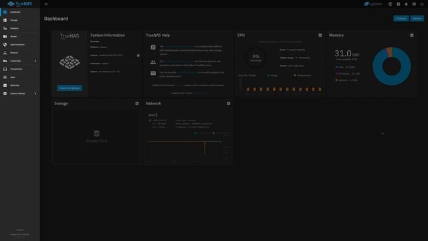Click the Reporting chart icon in sidebar
This screenshot has width=428, height=241.
[x=5, y=85]
